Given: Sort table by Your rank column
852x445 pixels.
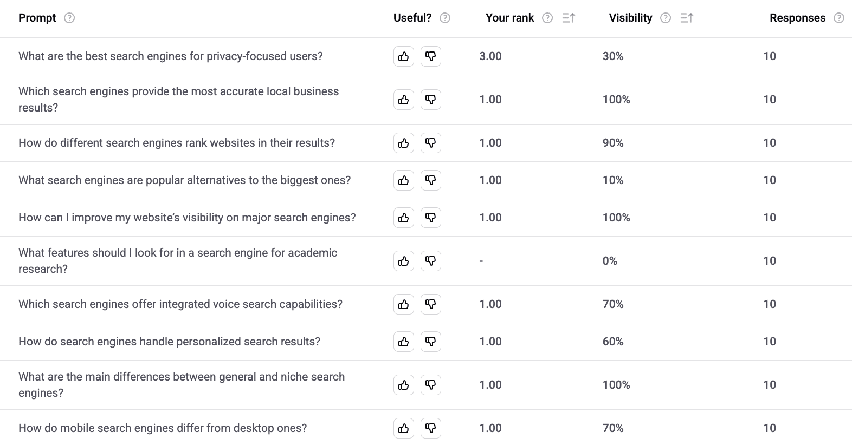Looking at the screenshot, I should point(569,18).
